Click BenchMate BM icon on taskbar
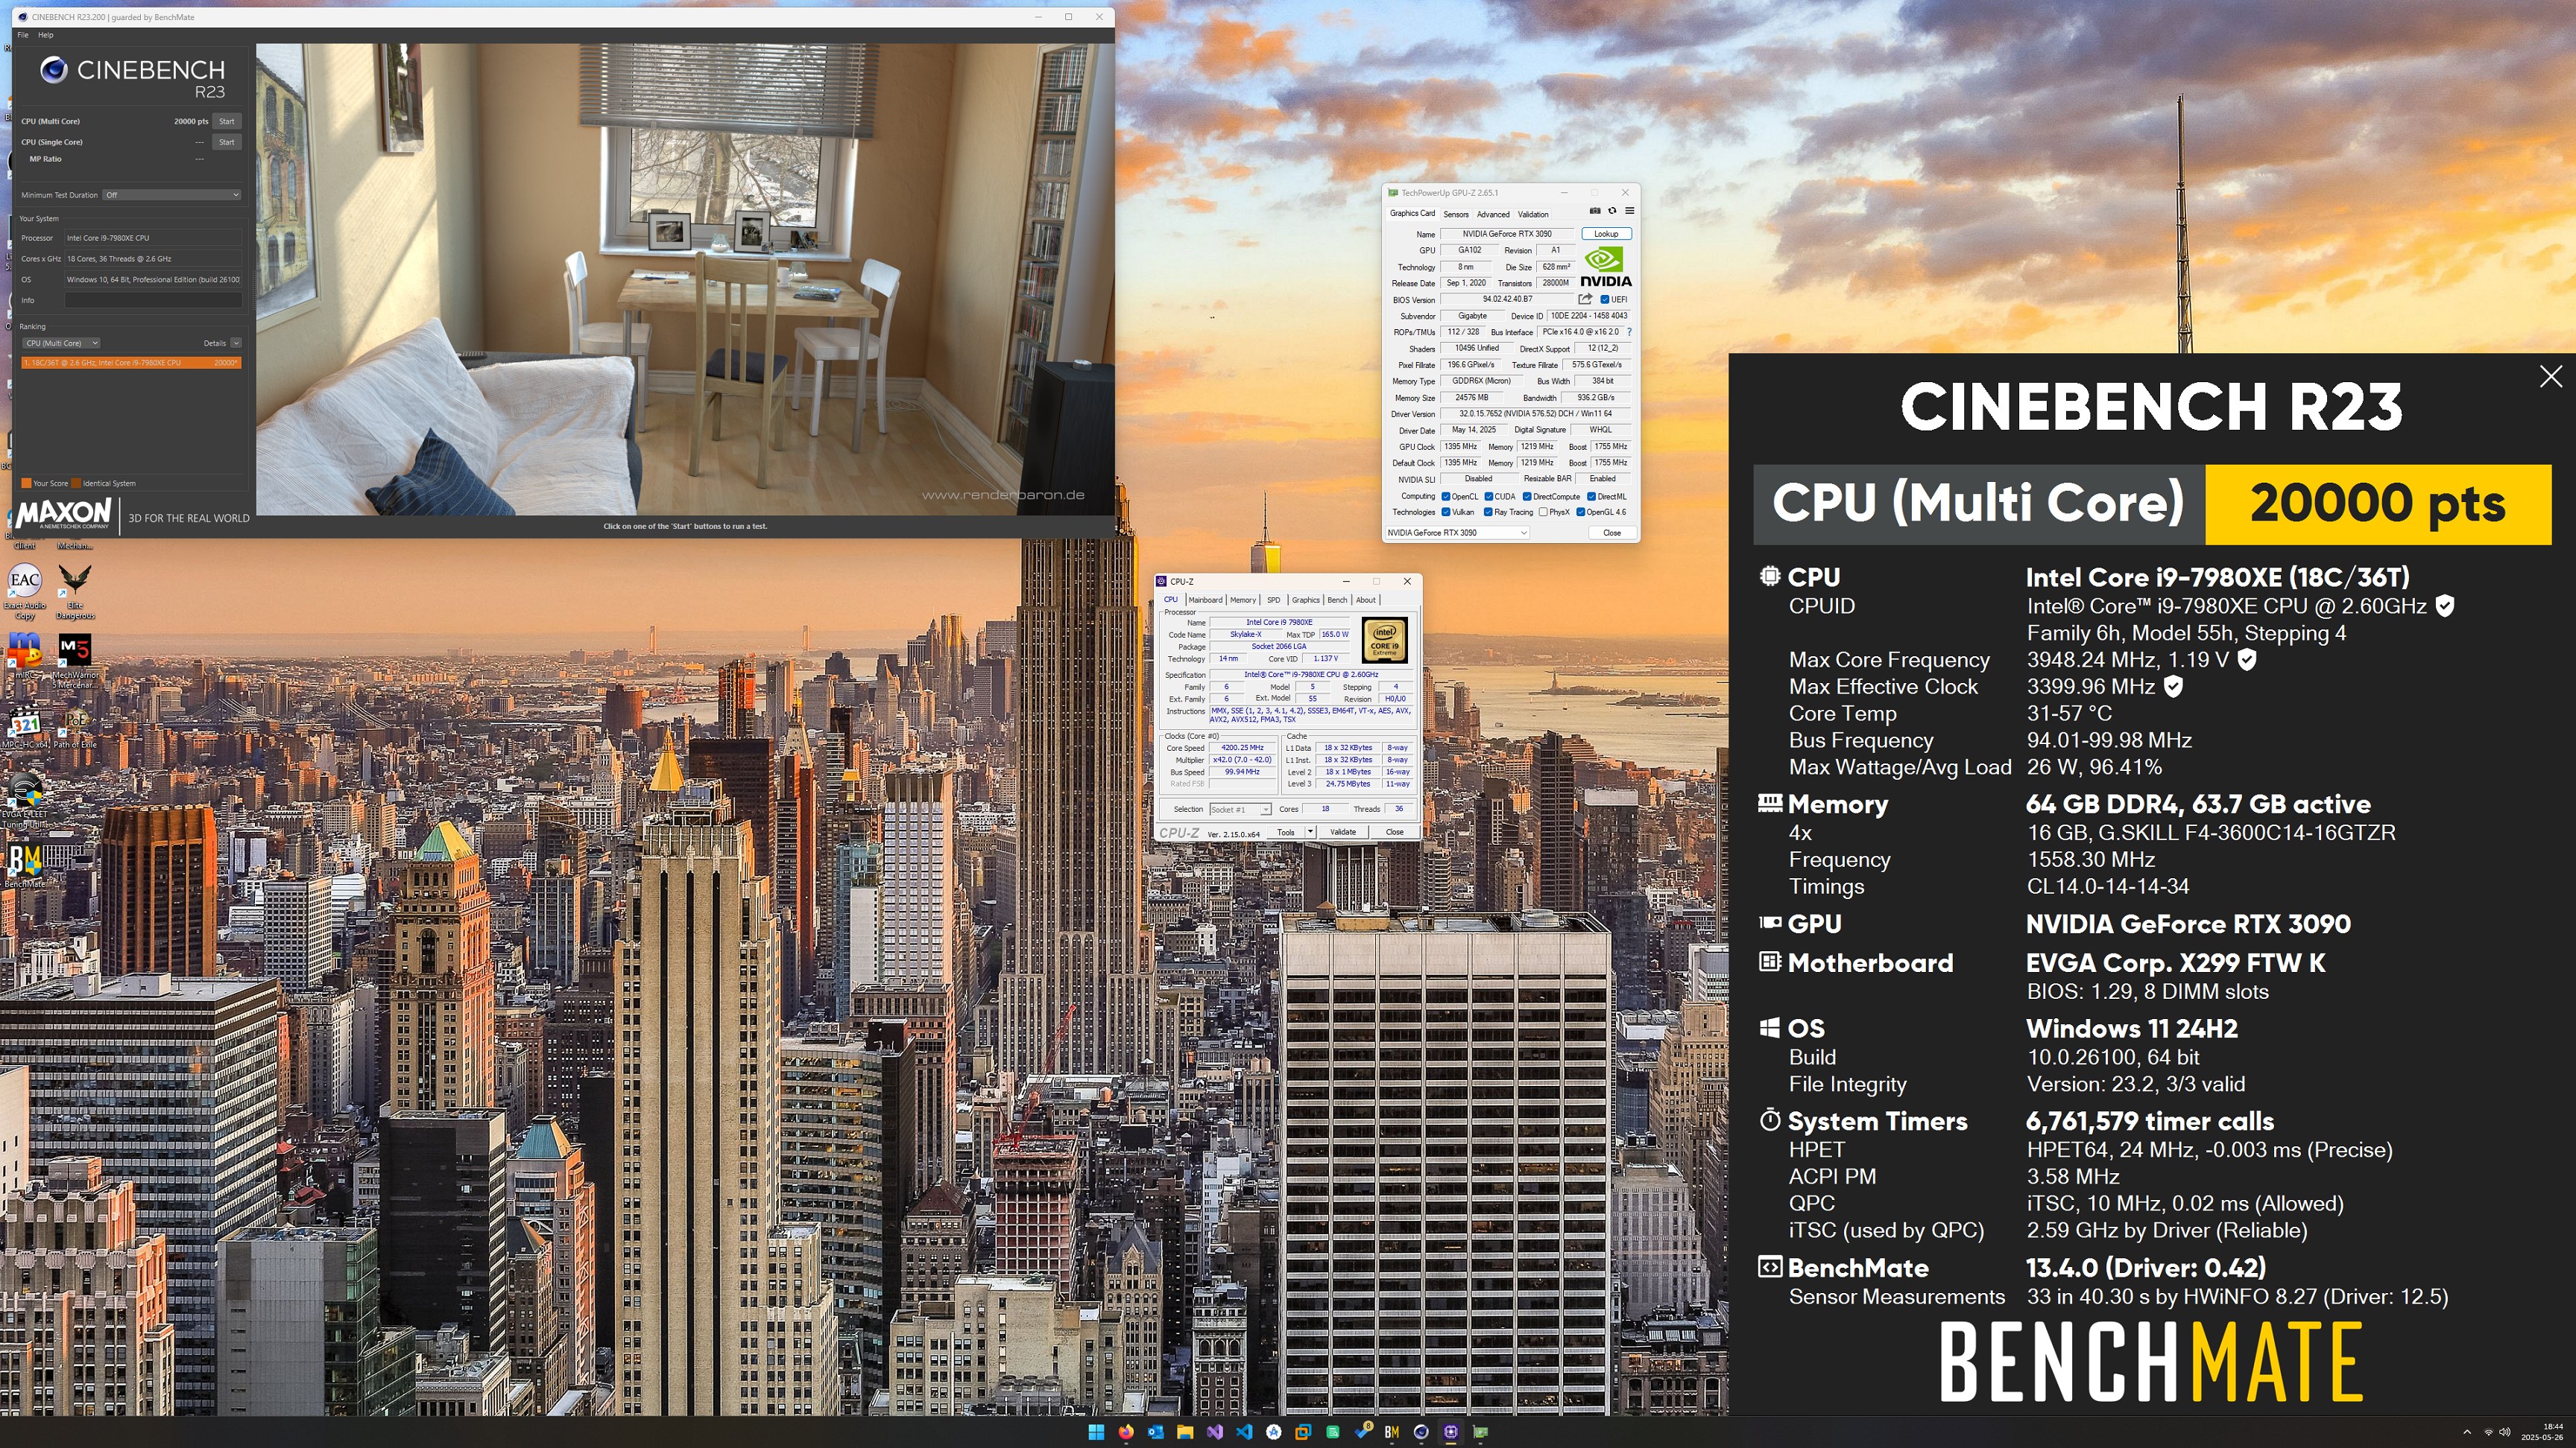The width and height of the screenshot is (2576, 1448). tap(1392, 1432)
